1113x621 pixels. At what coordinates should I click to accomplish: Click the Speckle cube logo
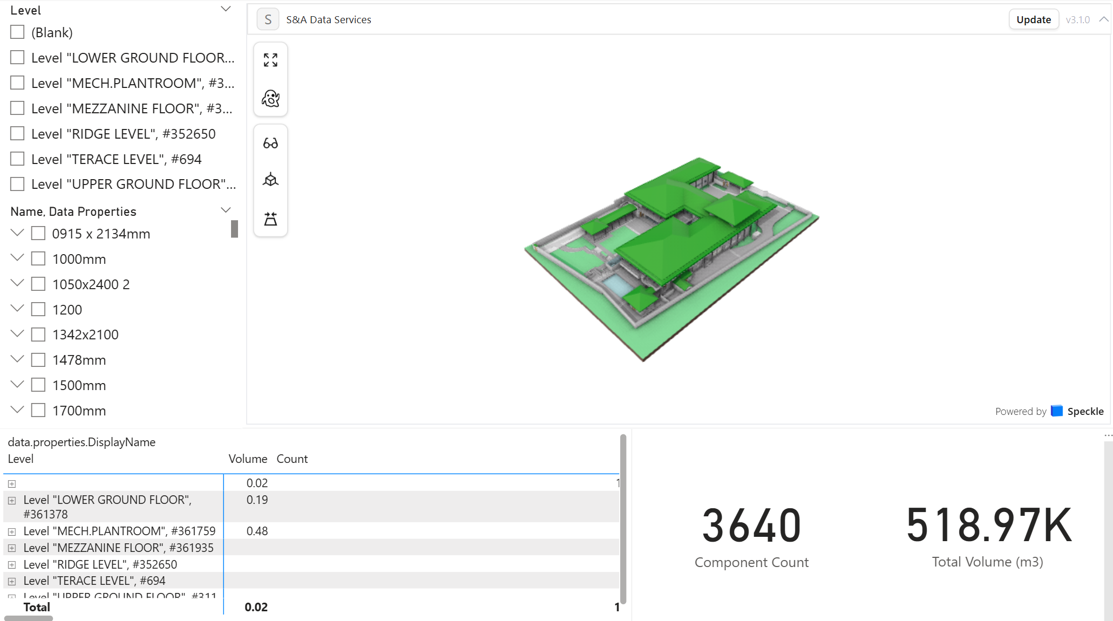(x=1057, y=411)
